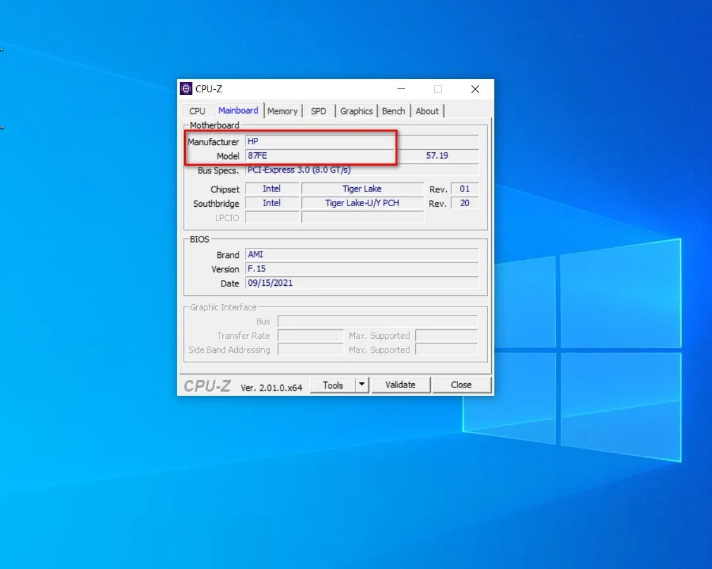Viewport: 712px width, 569px height.
Task: Open the About tab
Action: 427,111
